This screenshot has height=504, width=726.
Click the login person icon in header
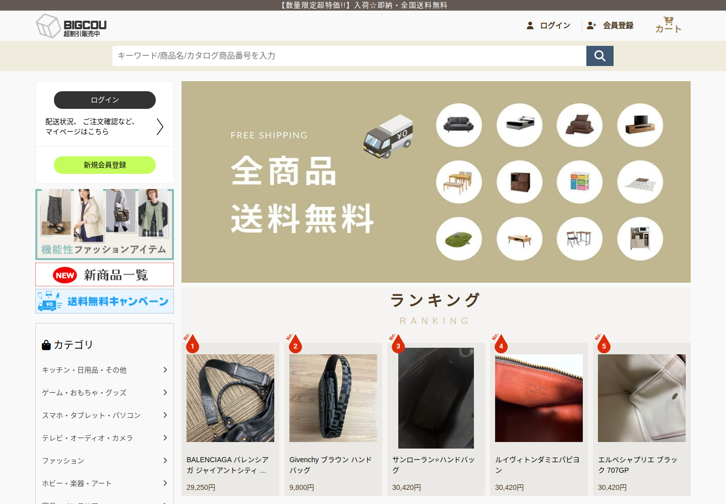click(530, 25)
